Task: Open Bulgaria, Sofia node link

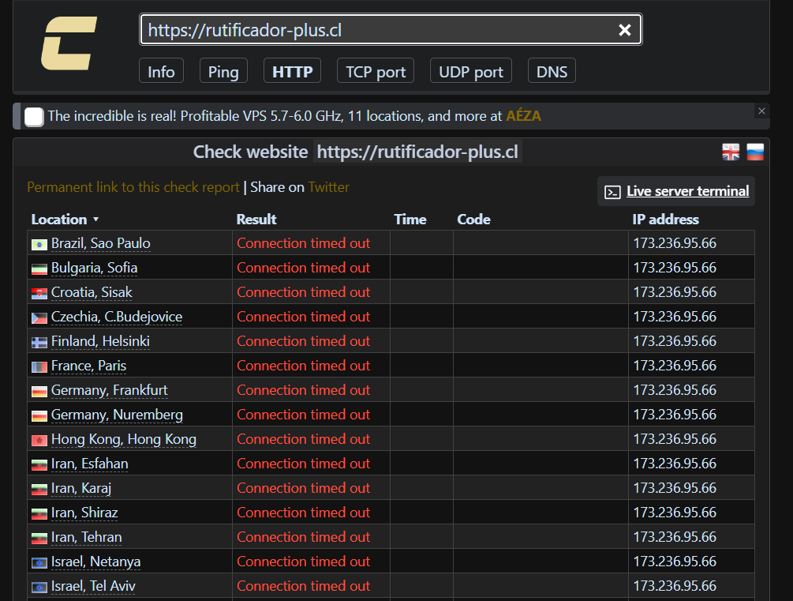Action: pyautogui.click(x=94, y=268)
